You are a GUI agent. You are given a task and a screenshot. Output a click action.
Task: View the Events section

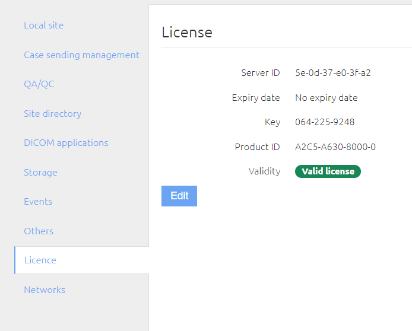[38, 201]
